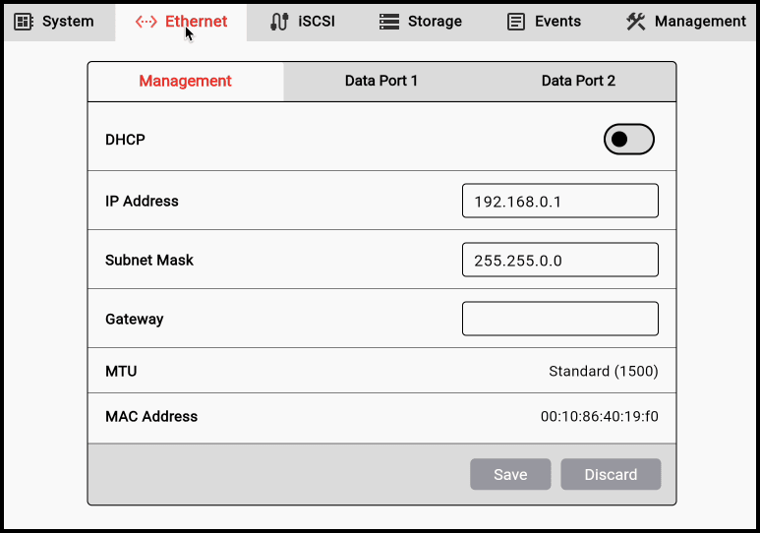Select the red Management sub-tab

click(185, 81)
